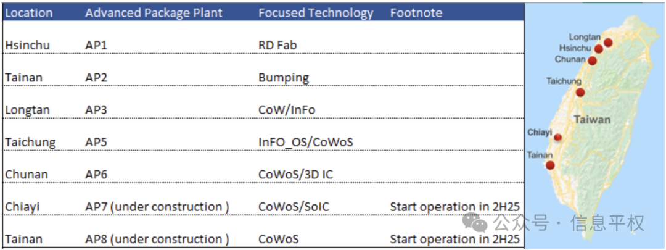Click the Tainan red map marker

click(551, 165)
